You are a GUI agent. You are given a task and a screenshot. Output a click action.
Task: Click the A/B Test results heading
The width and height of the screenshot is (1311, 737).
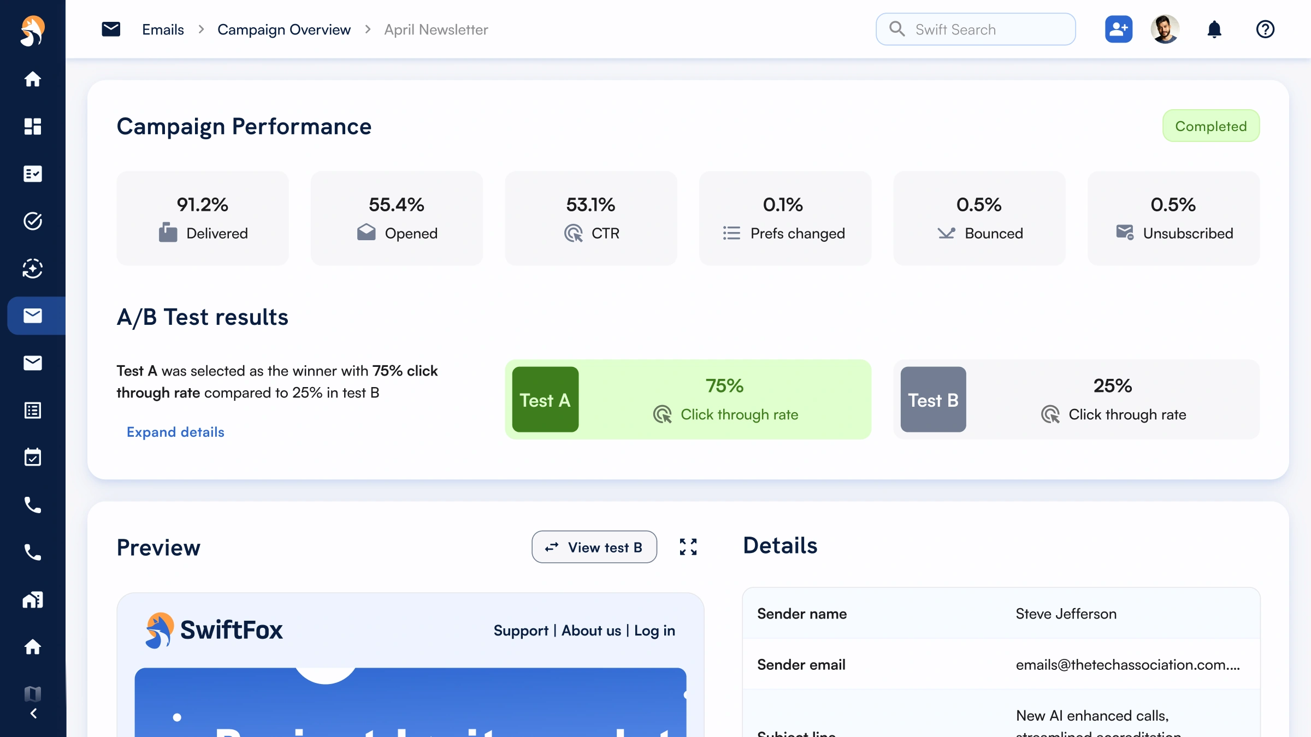(202, 317)
